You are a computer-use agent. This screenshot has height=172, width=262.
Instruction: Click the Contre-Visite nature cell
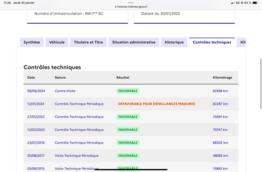65,91
